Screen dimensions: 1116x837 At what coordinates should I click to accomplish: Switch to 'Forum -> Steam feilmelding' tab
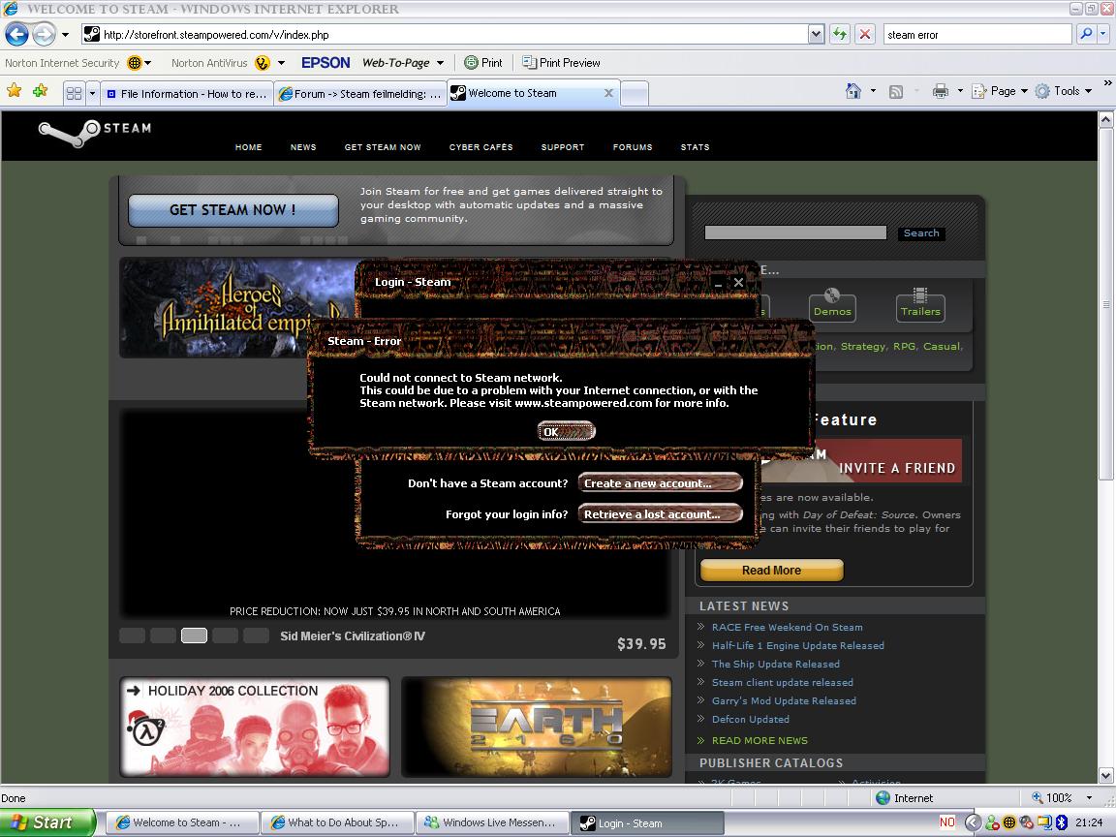[360, 93]
